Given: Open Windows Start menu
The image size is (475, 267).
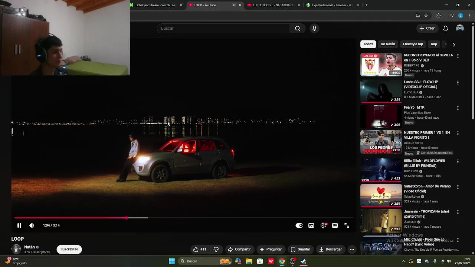Looking at the screenshot, I should point(172,261).
